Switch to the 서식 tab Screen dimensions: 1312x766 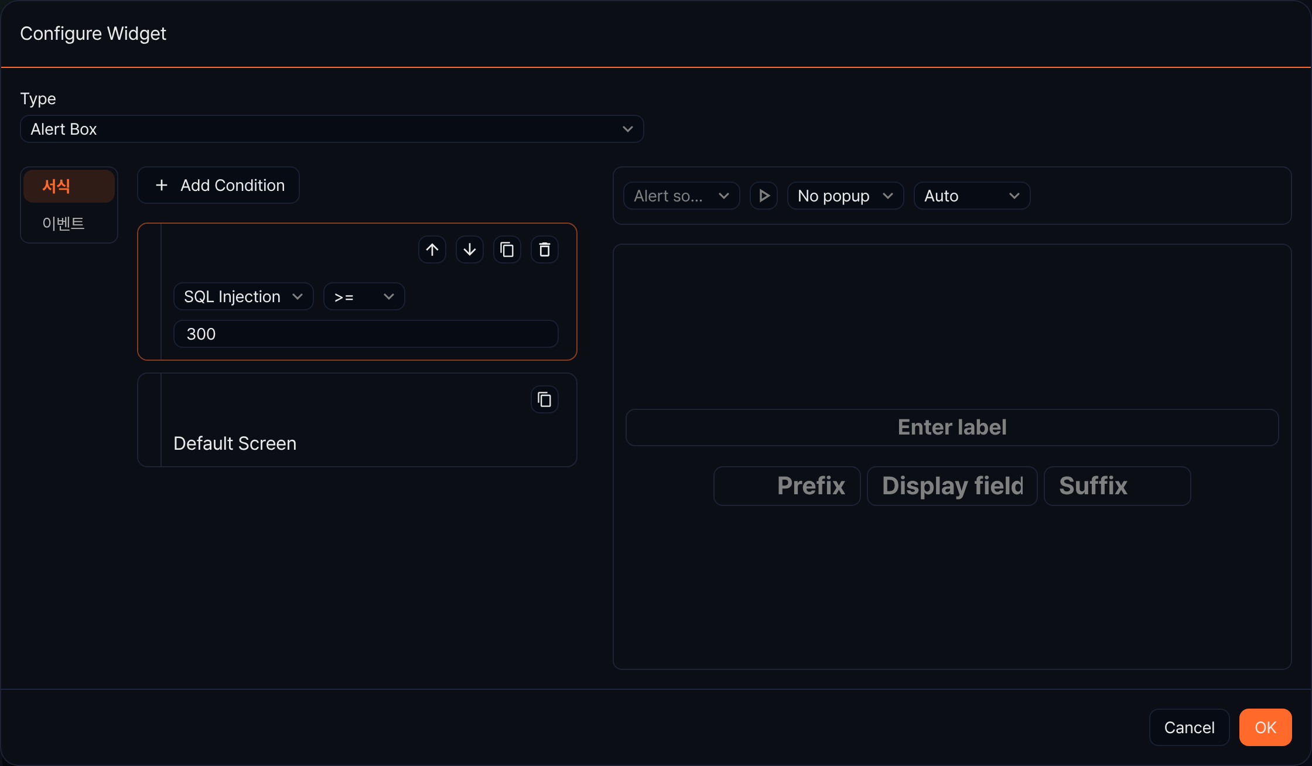[69, 186]
